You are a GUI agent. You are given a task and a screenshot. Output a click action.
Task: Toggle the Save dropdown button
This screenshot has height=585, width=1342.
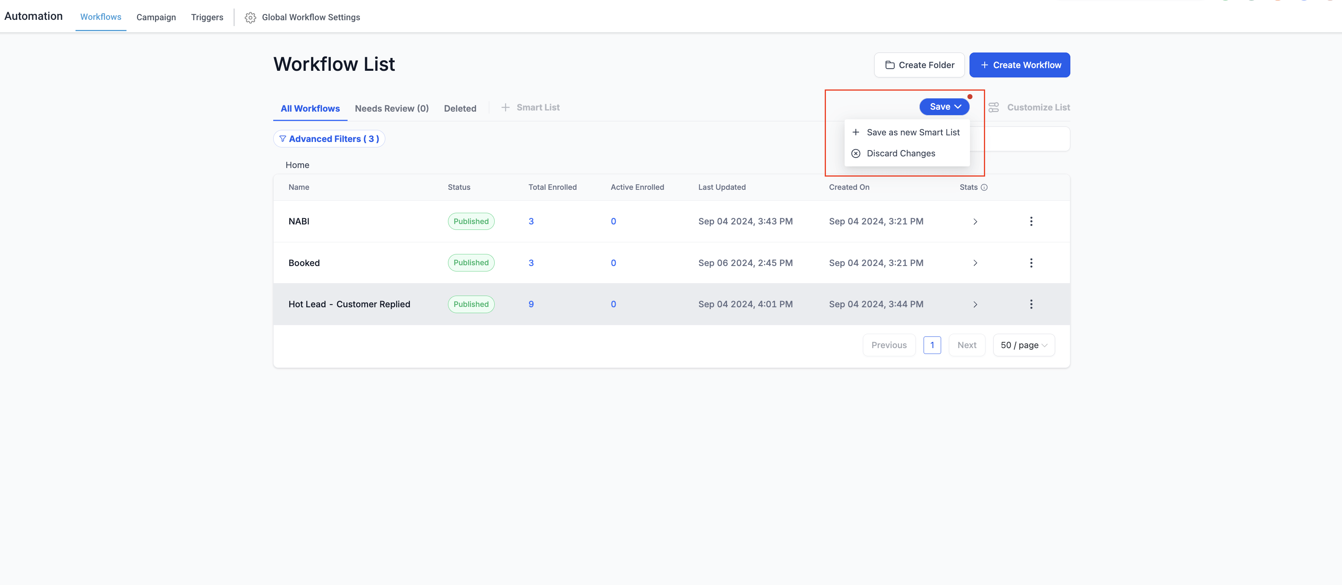pos(945,107)
